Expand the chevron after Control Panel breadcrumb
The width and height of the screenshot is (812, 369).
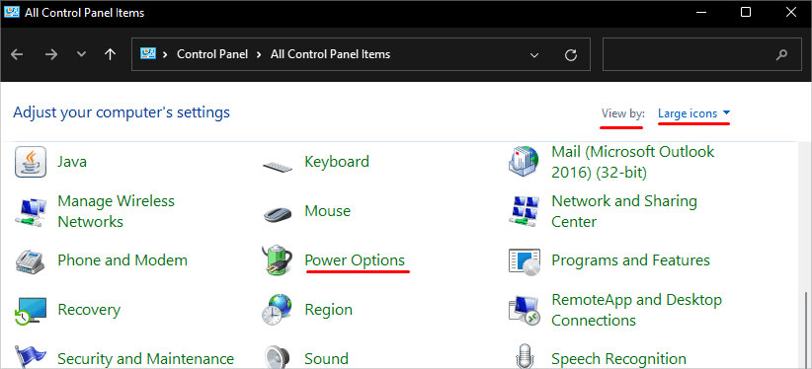259,54
